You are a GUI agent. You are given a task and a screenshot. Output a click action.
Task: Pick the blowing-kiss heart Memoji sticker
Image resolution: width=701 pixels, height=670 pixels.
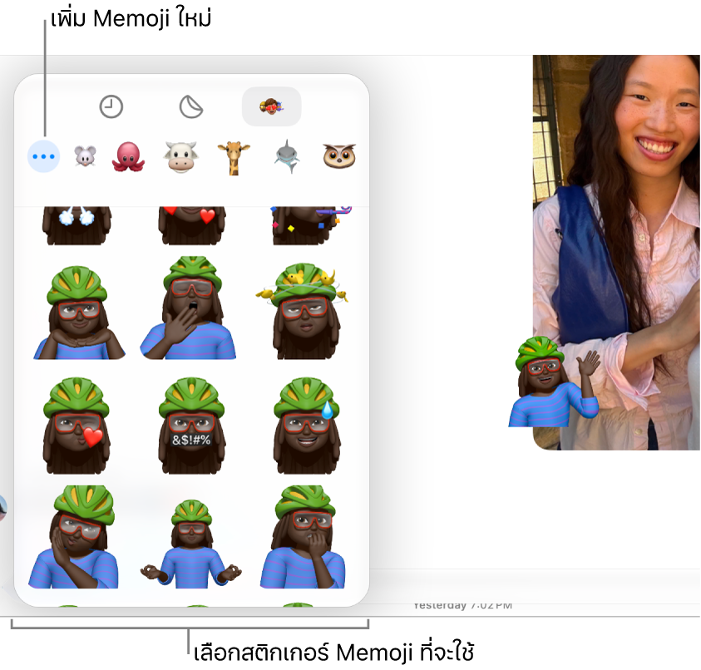[77, 426]
